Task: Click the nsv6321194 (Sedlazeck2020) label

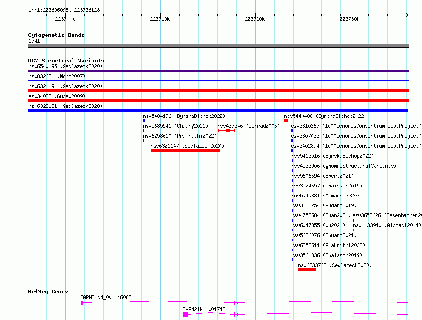Action: pos(65,86)
